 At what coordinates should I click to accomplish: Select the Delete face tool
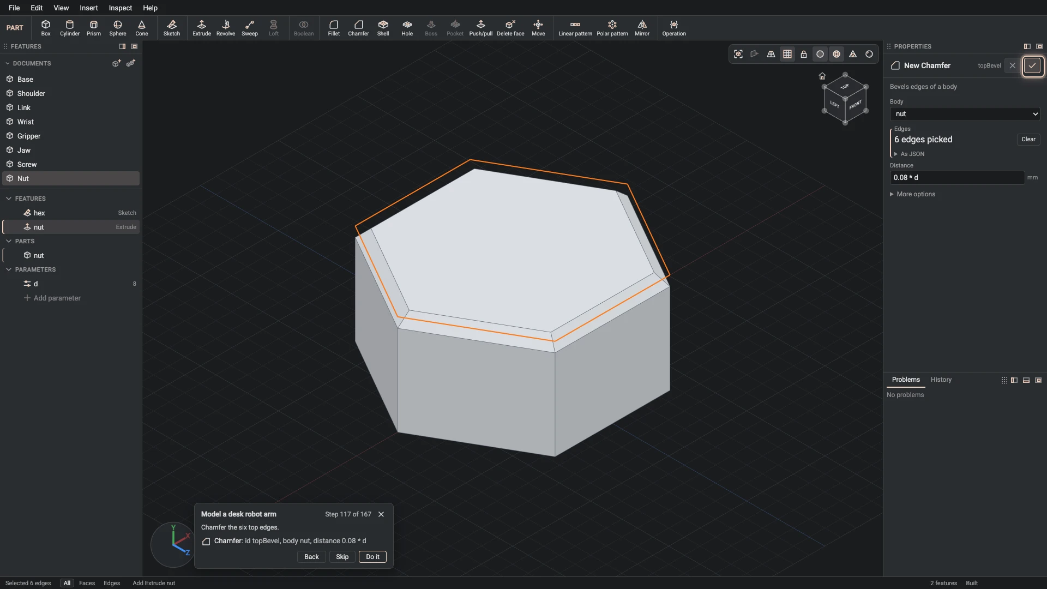coord(510,28)
